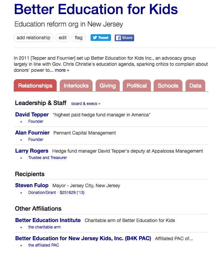
Task: Open Steven Fulop recipient link
Action: tap(32, 186)
